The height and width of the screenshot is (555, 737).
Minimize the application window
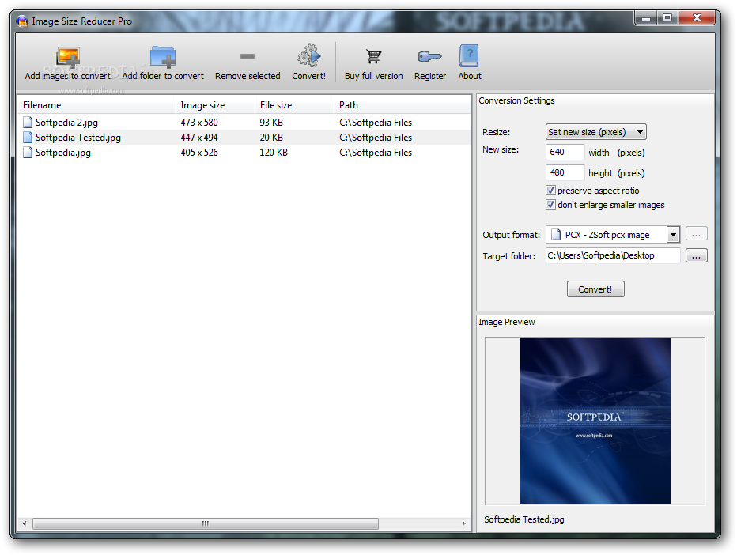(646, 18)
